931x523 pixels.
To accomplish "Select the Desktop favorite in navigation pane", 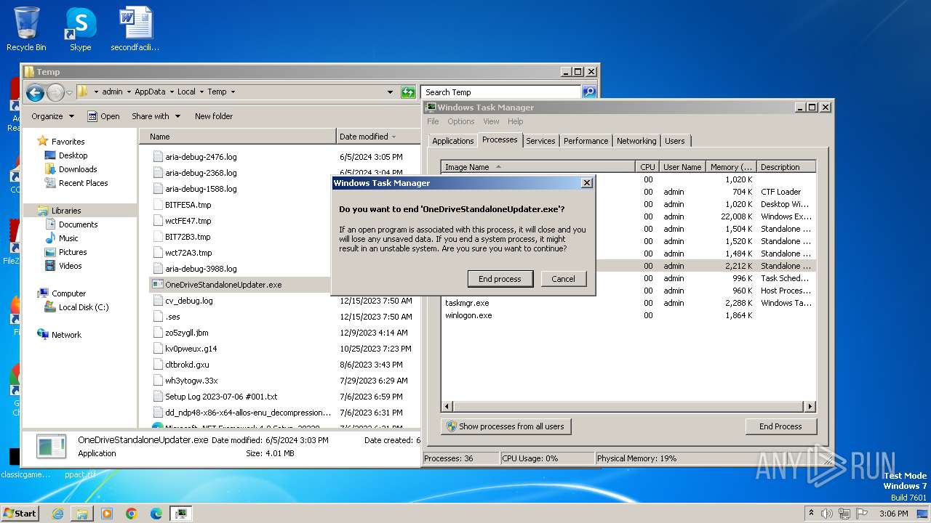I will tap(73, 155).
